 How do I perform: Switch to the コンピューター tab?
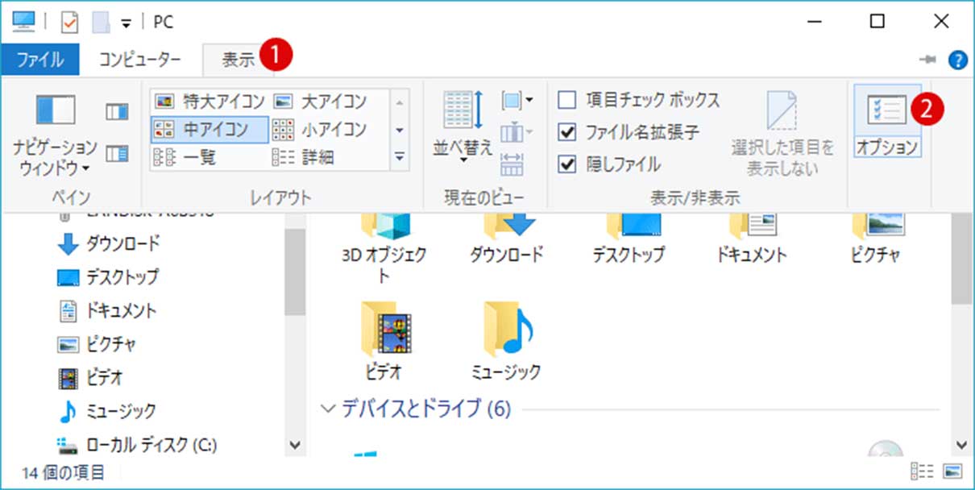[140, 60]
